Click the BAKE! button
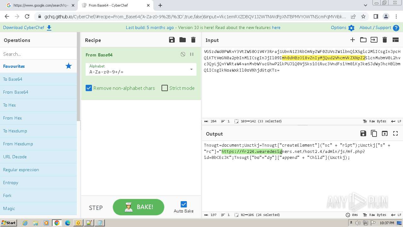The width and height of the screenshot is (403, 227). point(139,207)
